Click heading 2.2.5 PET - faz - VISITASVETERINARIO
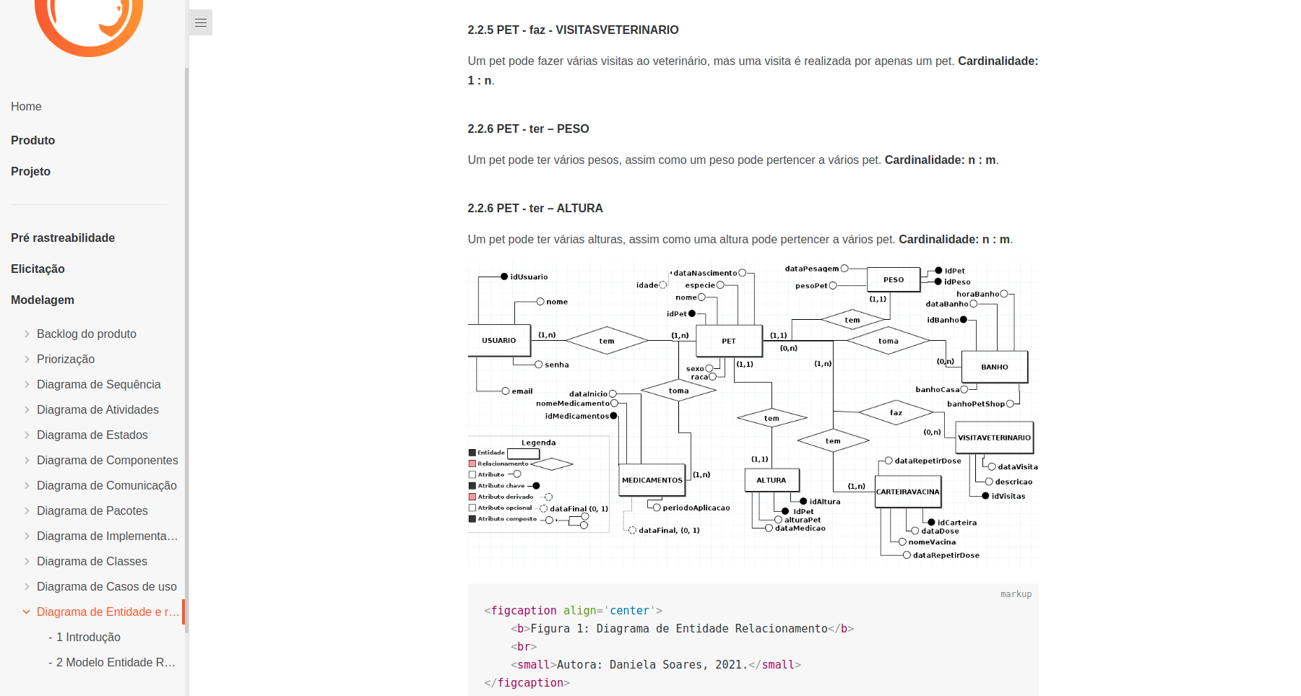This screenshot has width=1301, height=696. pyautogui.click(x=573, y=30)
